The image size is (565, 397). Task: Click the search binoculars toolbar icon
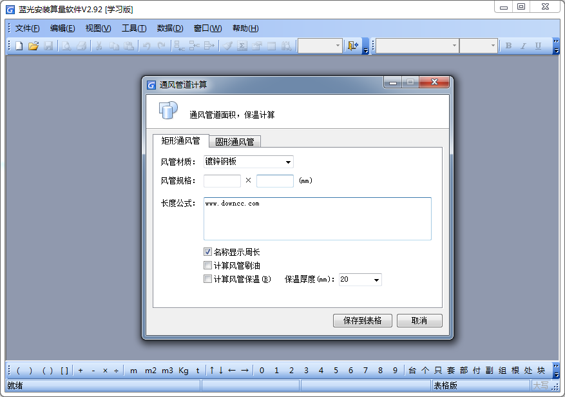coord(285,46)
